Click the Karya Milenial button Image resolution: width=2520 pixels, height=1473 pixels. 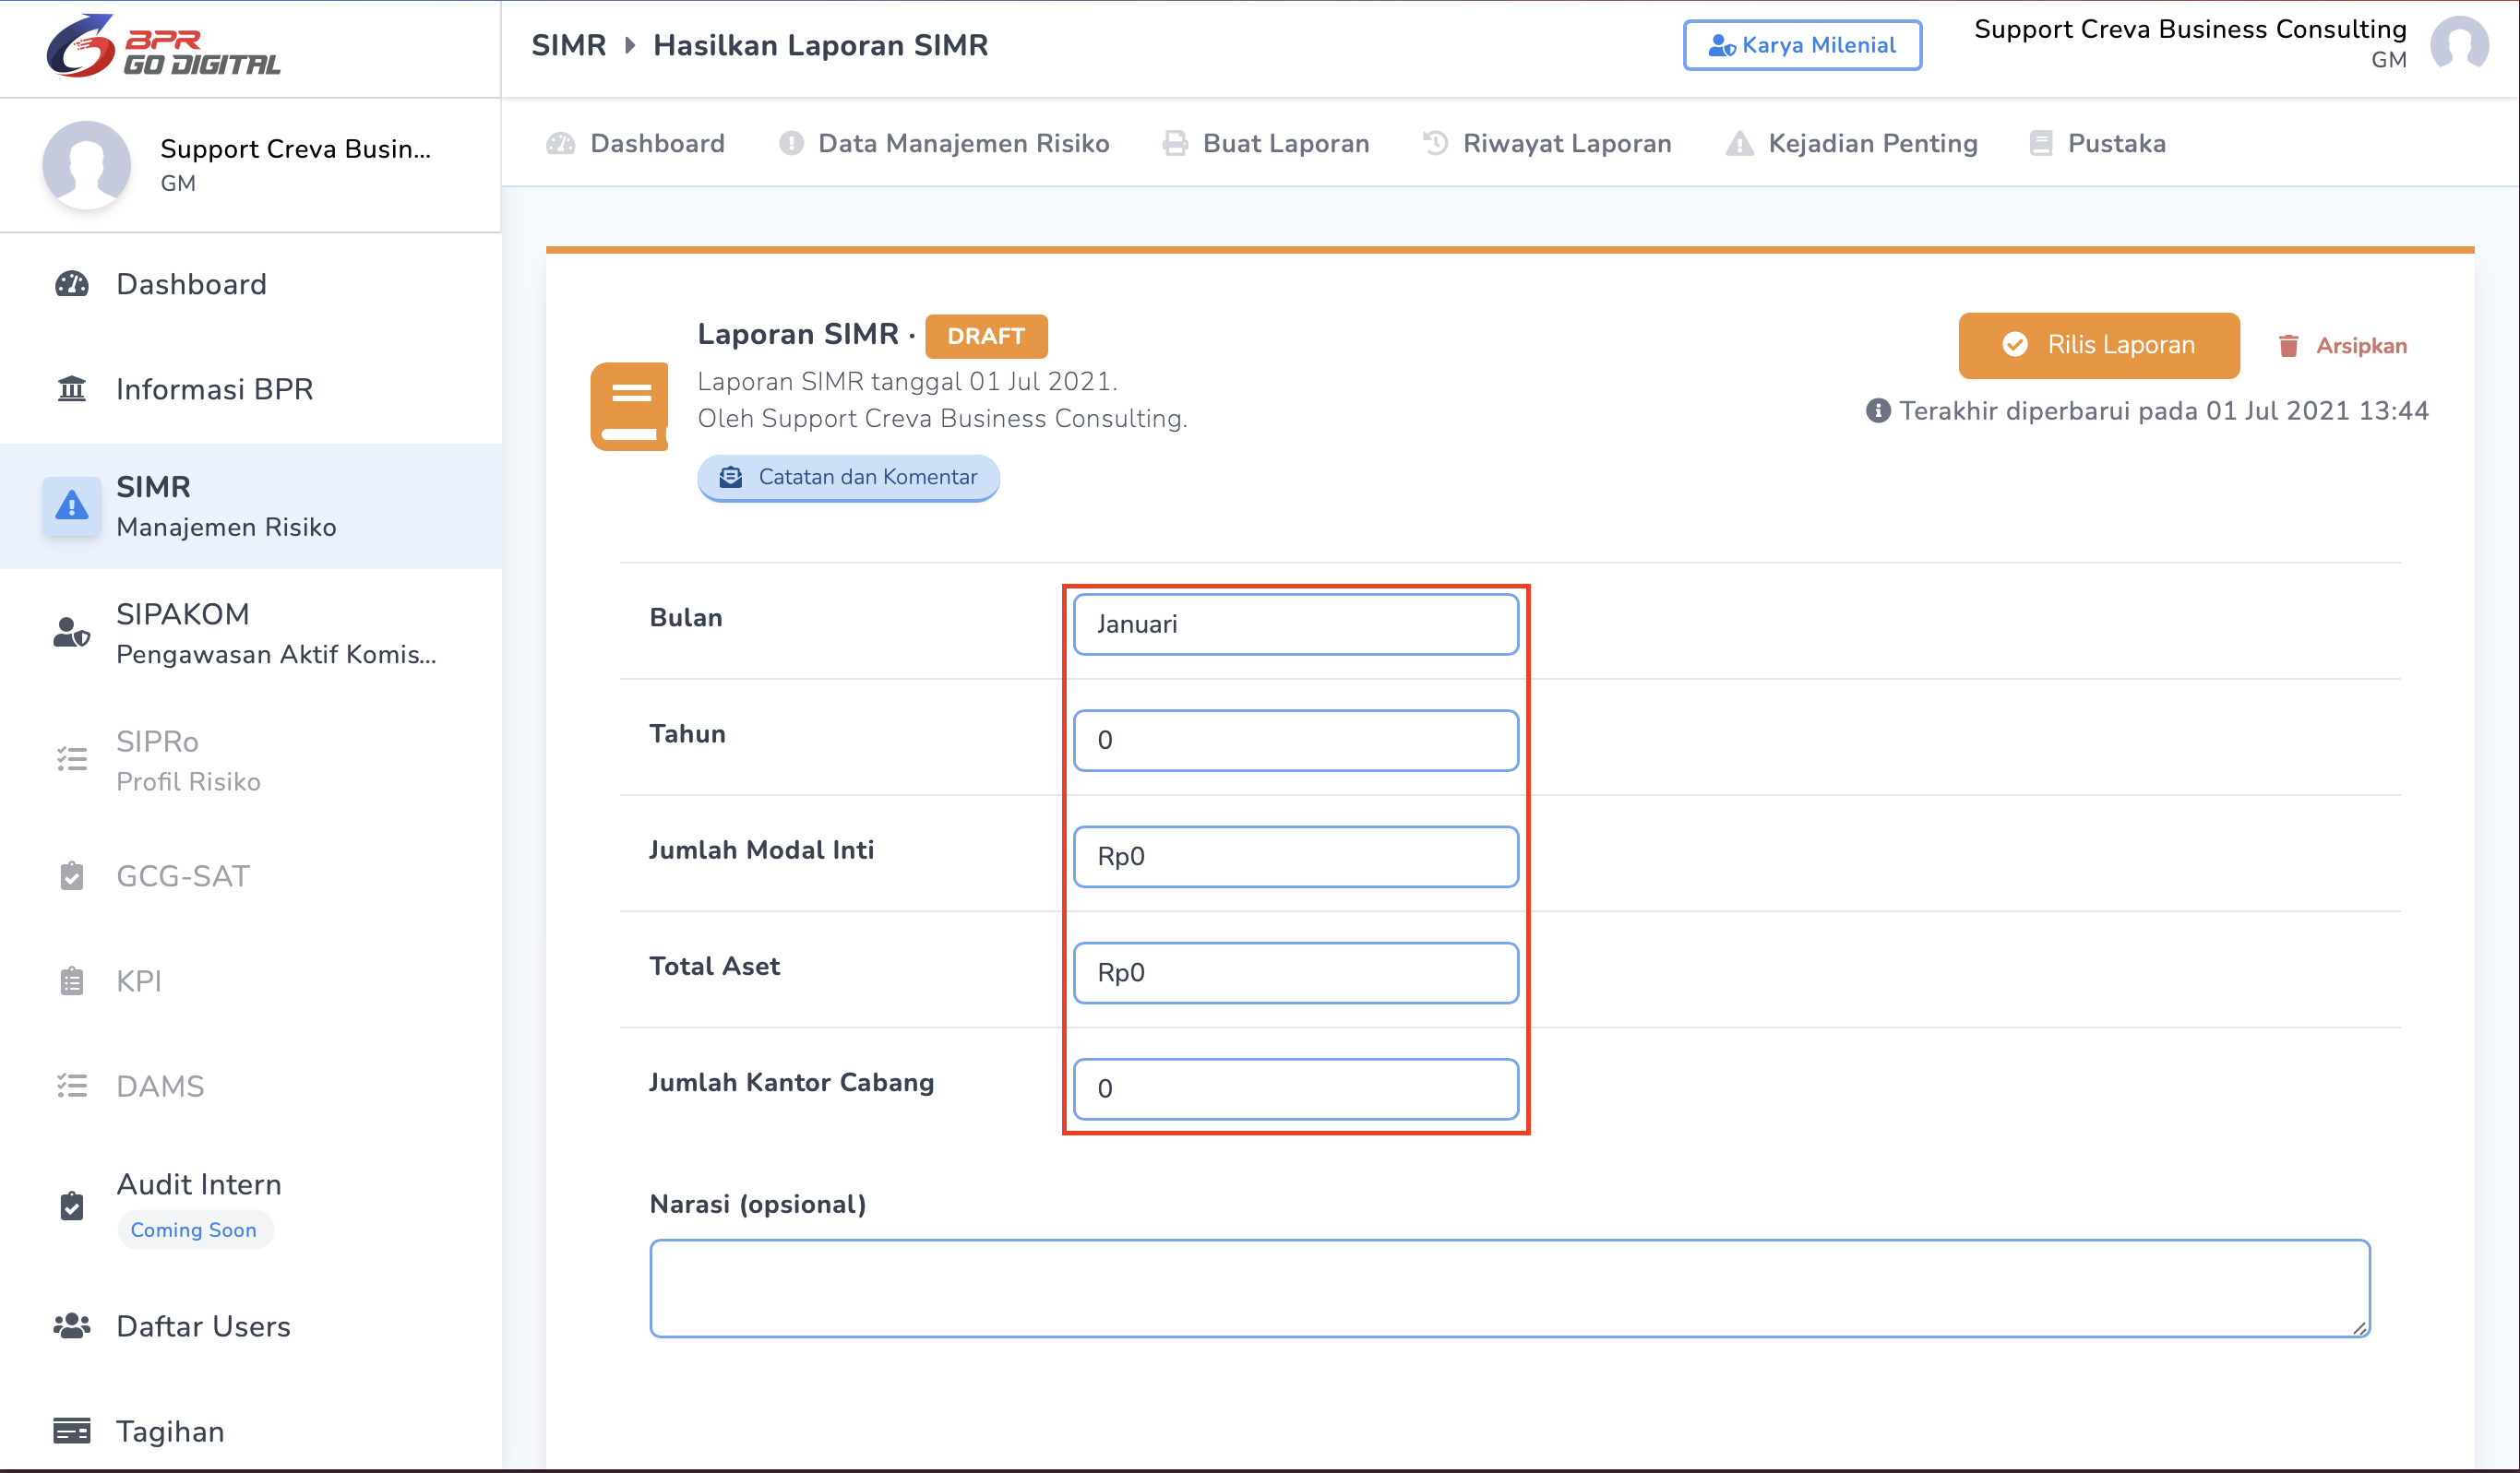pyautogui.click(x=1802, y=45)
